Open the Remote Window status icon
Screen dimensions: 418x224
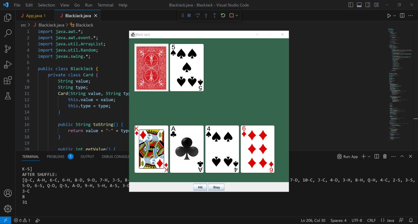tap(6, 220)
